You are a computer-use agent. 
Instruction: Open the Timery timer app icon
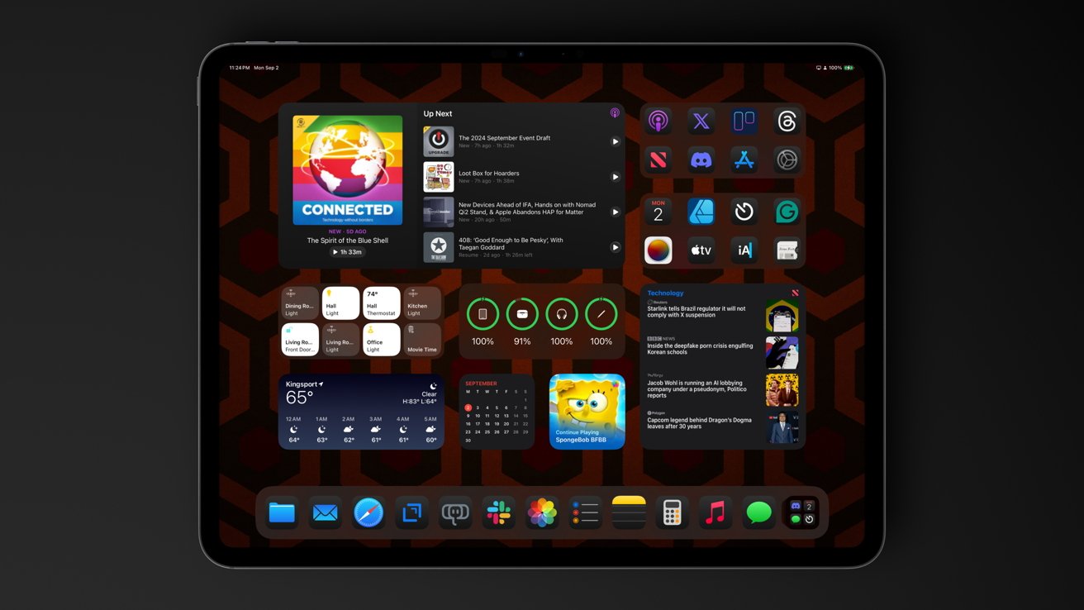click(744, 212)
